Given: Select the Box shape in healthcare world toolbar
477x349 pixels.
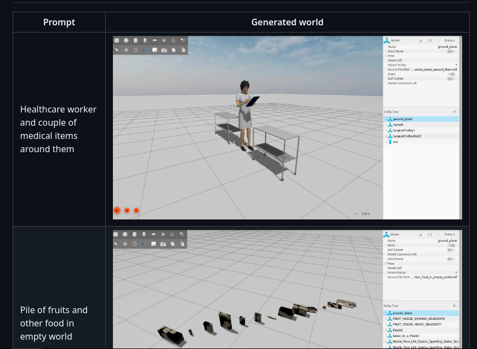Looking at the screenshot, I should pyautogui.click(x=117, y=40).
